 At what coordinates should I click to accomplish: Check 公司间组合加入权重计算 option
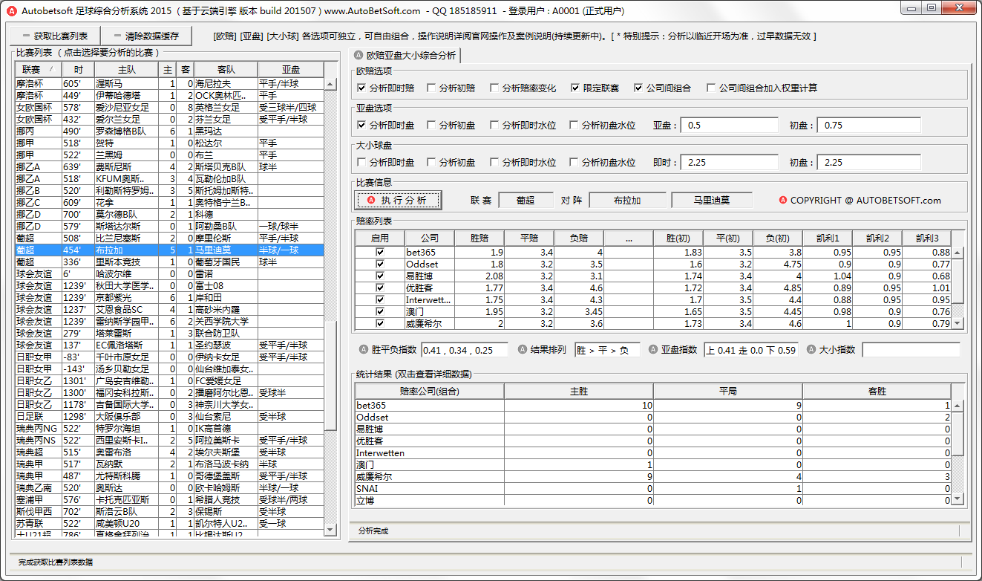click(x=712, y=88)
